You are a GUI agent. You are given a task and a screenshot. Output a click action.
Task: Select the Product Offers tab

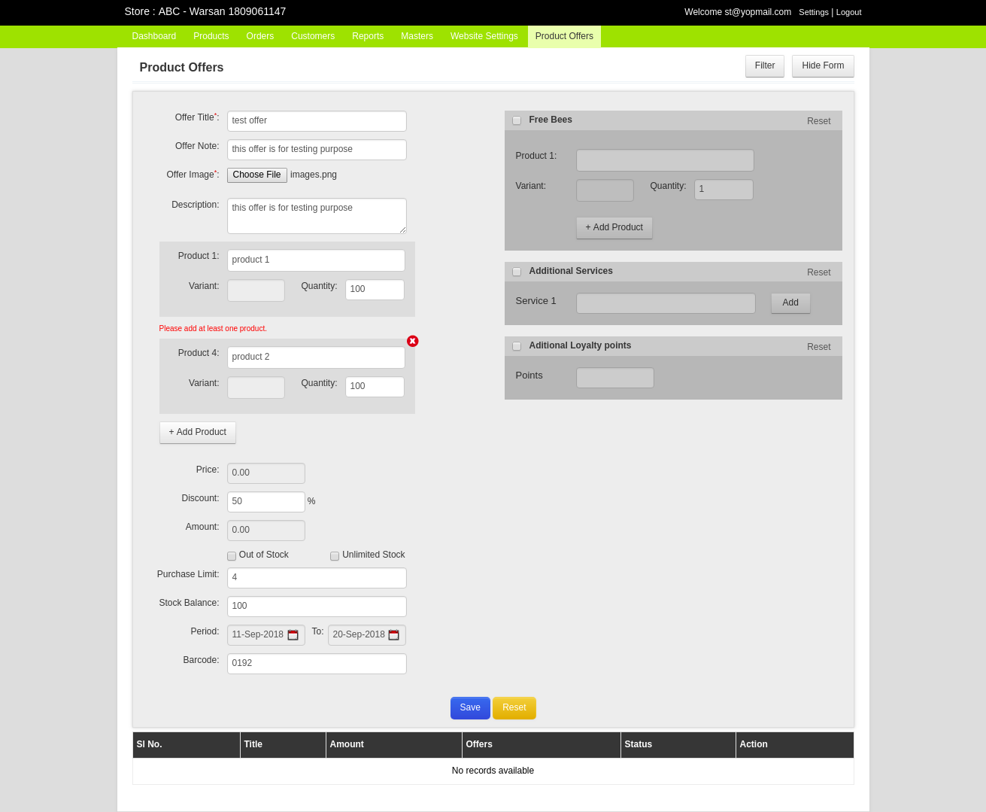coord(564,36)
